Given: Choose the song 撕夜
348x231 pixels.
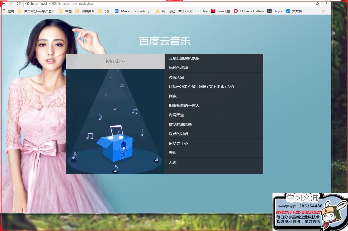Looking at the screenshot, I should tap(214, 96).
